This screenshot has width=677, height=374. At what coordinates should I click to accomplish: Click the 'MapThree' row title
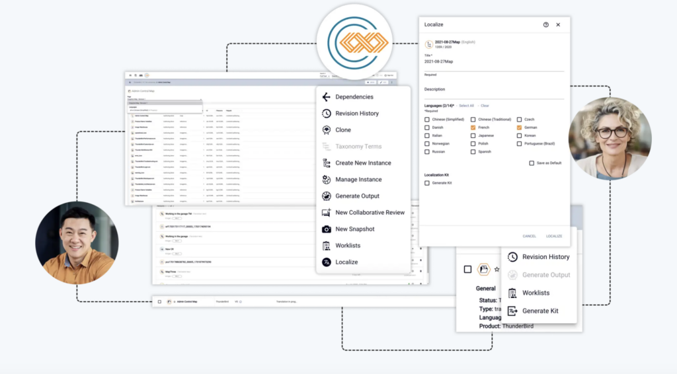coord(171,272)
